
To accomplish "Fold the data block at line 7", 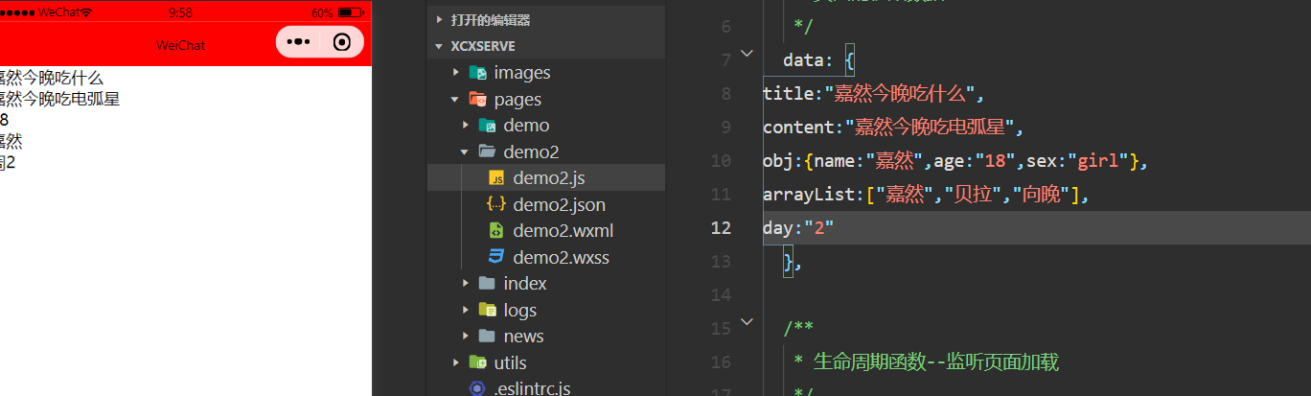I will (747, 55).
